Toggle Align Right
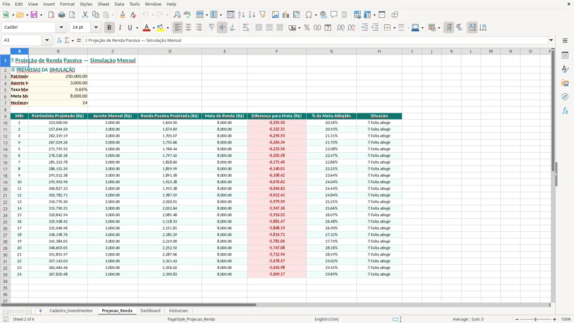 point(199,28)
